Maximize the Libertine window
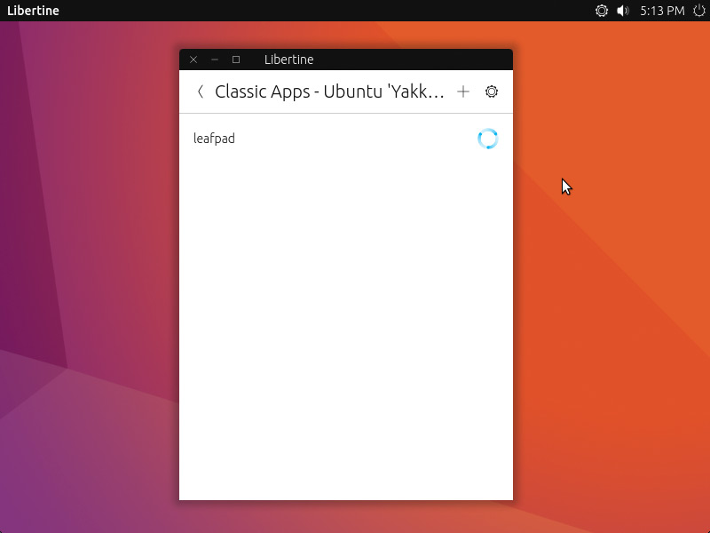710x533 pixels. 236,60
